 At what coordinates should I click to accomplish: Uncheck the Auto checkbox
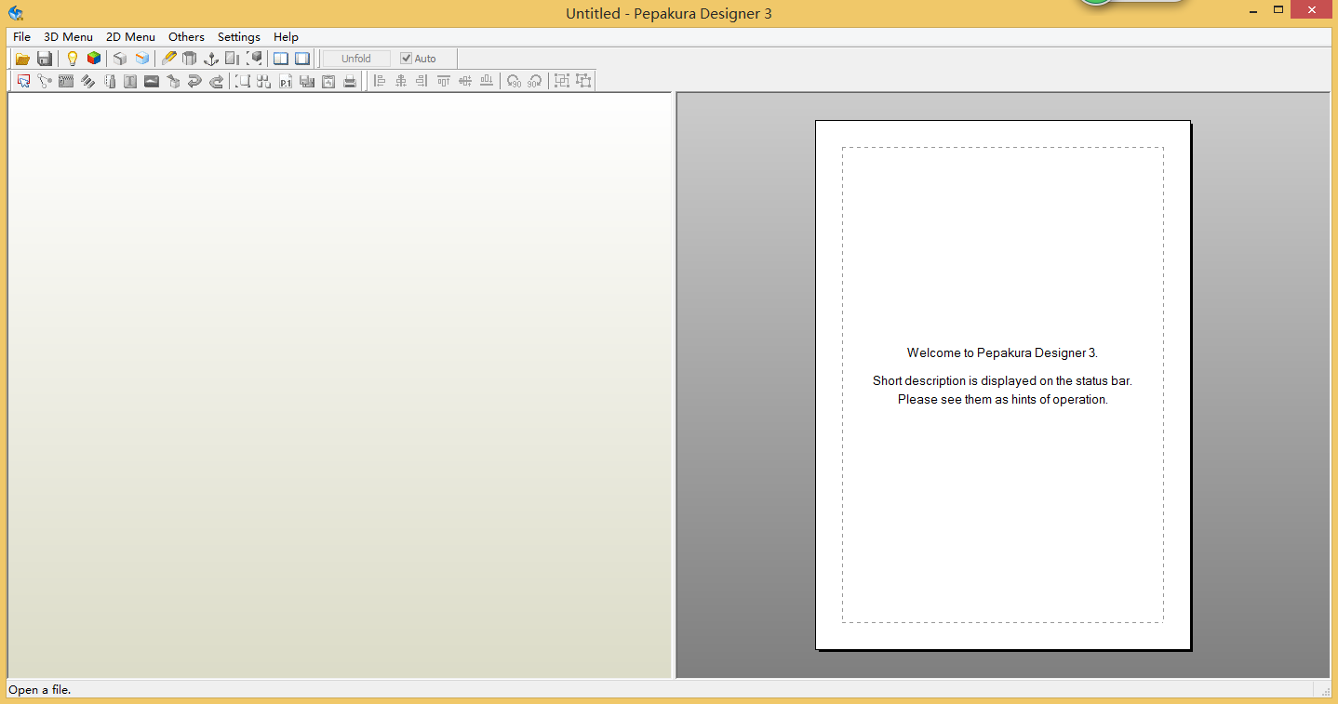point(407,59)
